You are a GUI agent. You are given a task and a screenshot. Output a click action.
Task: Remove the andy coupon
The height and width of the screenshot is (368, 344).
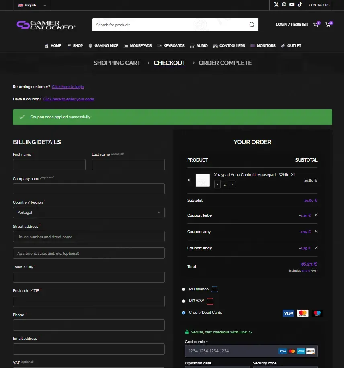tap(316, 247)
